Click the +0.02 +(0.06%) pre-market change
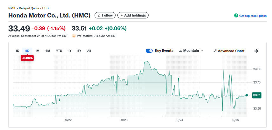Screen dimensions: 272x130 [x=108, y=28]
